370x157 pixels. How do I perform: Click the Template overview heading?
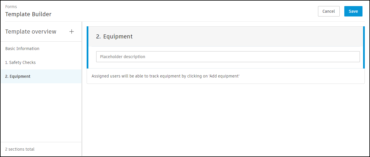pos(31,32)
